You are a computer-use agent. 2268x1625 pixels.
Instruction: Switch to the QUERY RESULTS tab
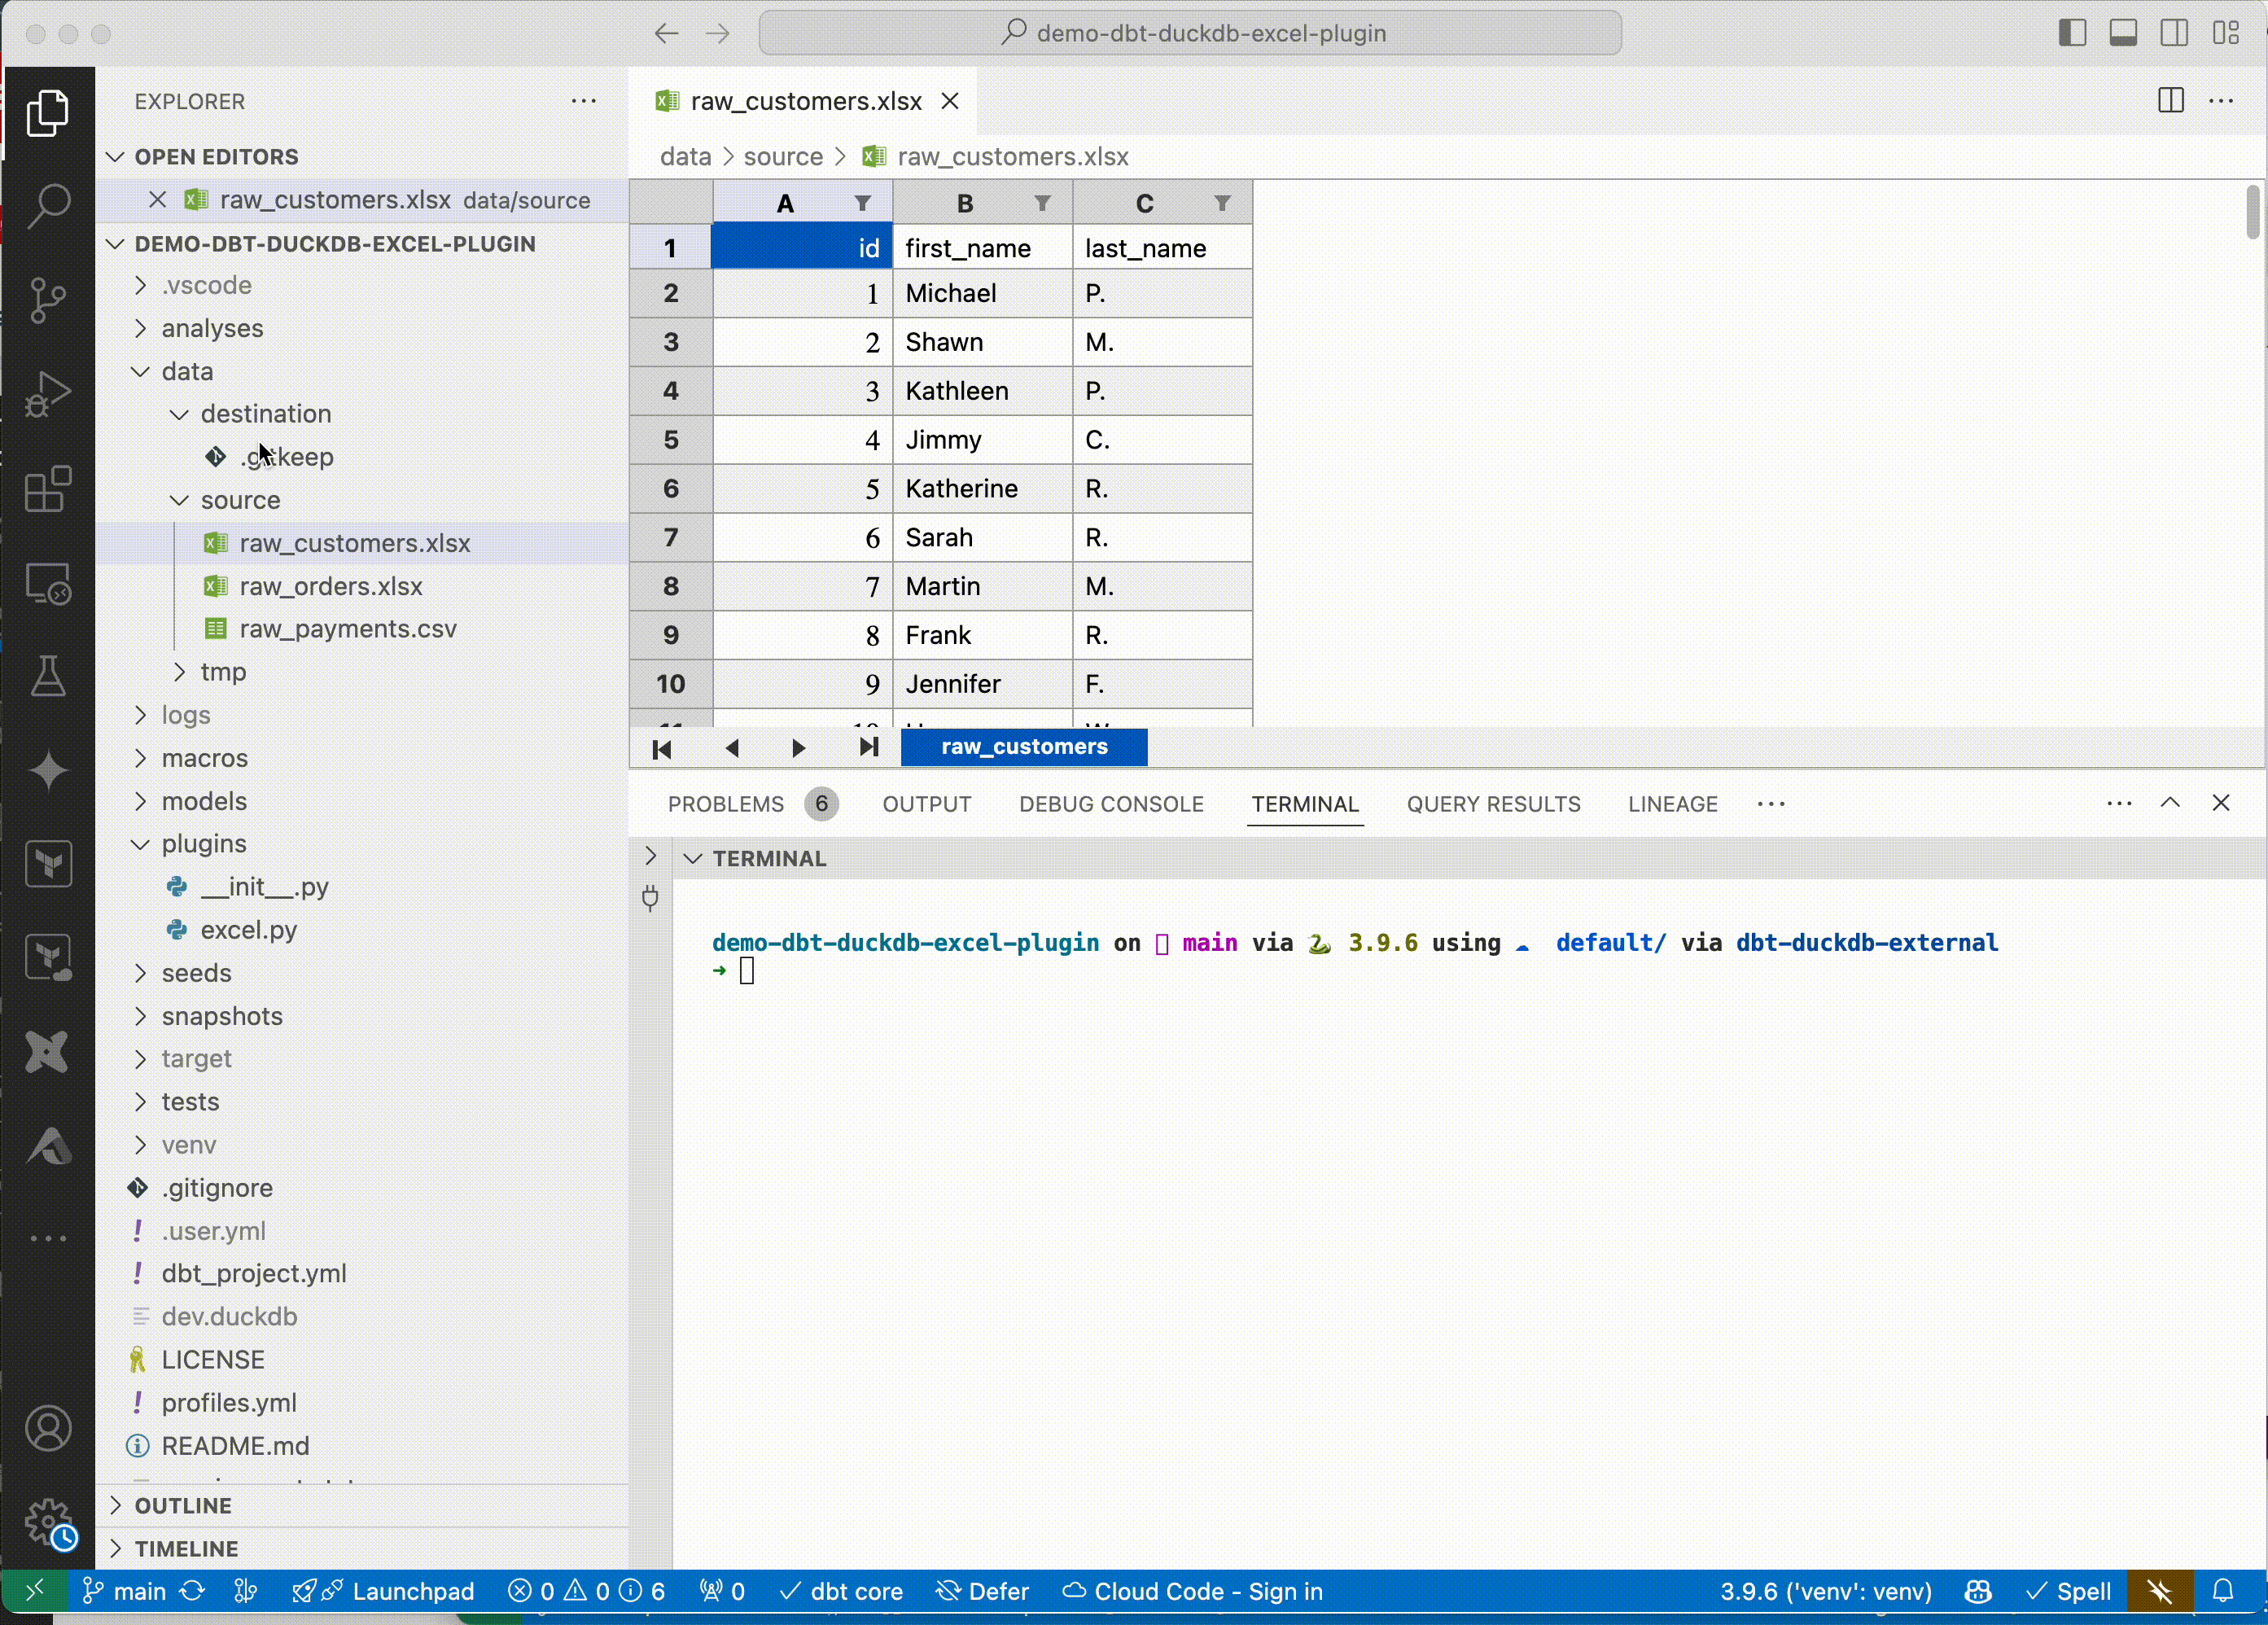click(x=1493, y=804)
